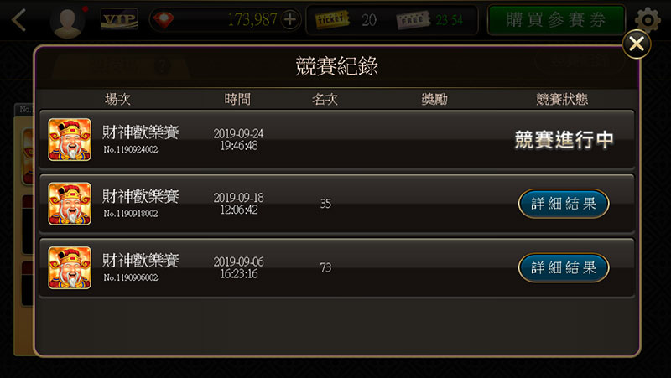The width and height of the screenshot is (671, 378).
Task: Select the God of Wealth thumbnail No.1190924002
Action: click(x=70, y=139)
